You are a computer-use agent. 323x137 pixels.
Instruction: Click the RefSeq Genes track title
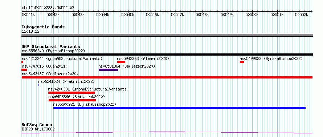37,125
